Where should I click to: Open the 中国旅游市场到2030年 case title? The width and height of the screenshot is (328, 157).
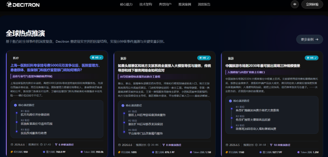(263, 66)
